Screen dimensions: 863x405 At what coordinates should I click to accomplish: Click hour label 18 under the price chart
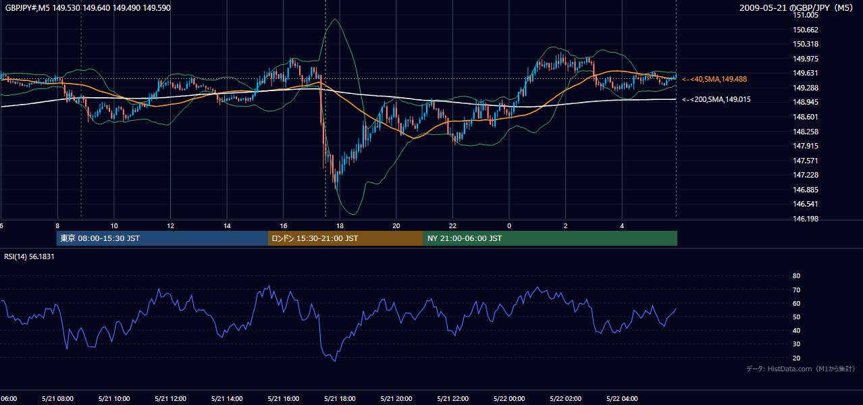pos(340,225)
